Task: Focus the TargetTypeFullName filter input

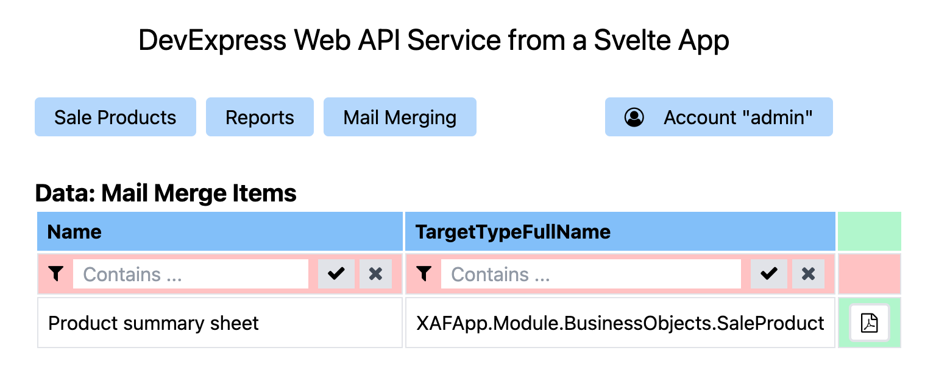Action: 591,274
